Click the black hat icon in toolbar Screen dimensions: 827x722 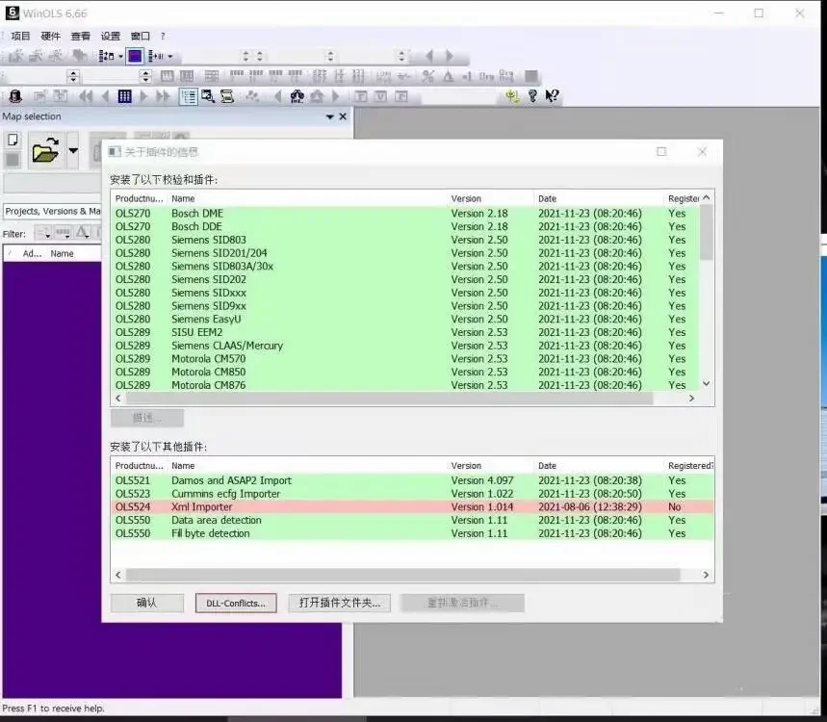(15, 96)
